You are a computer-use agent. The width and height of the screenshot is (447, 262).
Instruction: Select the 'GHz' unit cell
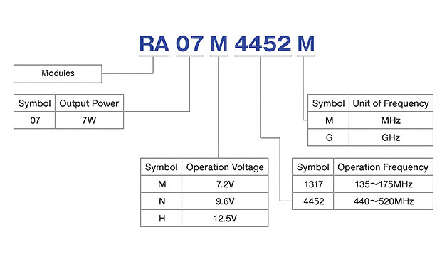point(391,137)
